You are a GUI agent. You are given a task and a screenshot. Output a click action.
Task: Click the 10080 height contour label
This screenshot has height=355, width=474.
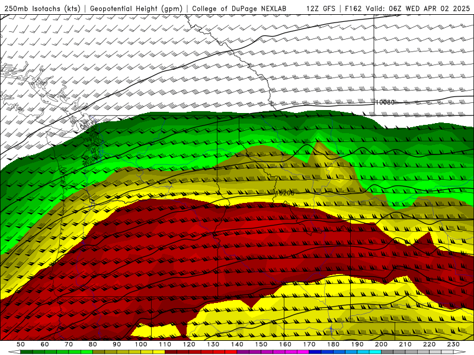pos(385,102)
